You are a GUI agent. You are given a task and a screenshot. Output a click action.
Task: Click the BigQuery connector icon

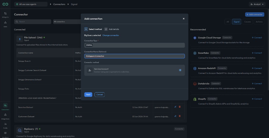[20, 130]
